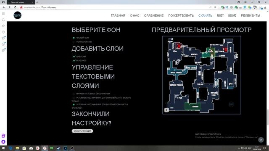Click the page vertical scrollbar thumb
Screen dimensions: 269x151
coord(268,117)
